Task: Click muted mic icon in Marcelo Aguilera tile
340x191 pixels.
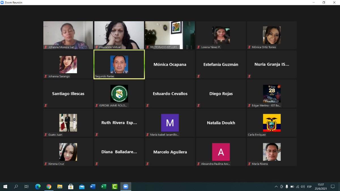Action: 148,164
